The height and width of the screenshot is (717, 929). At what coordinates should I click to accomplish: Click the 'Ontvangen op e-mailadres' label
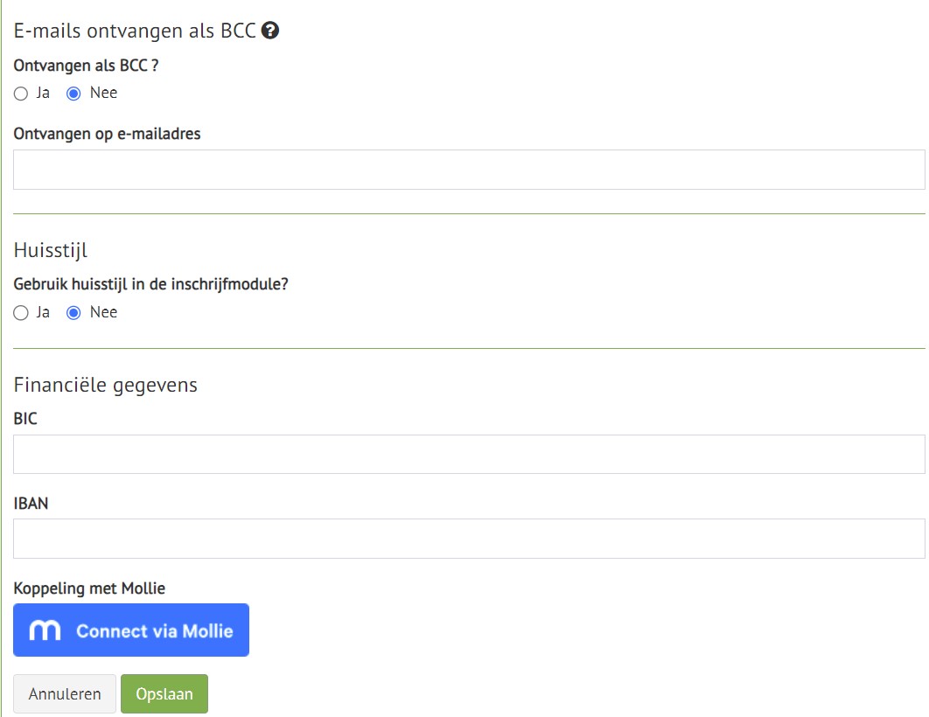coord(108,134)
